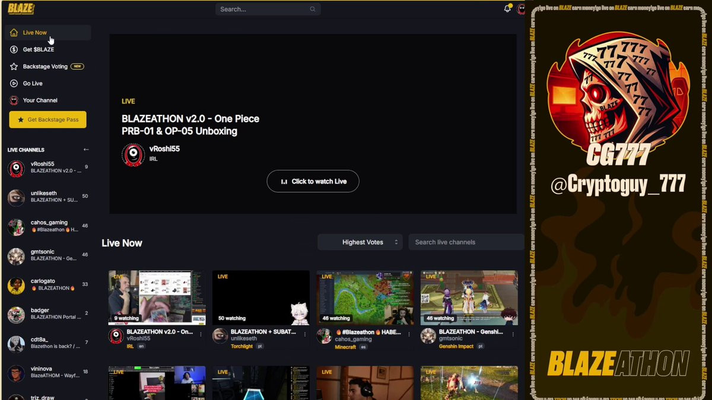Open options menu on vRoshi55 stream card

(201, 334)
